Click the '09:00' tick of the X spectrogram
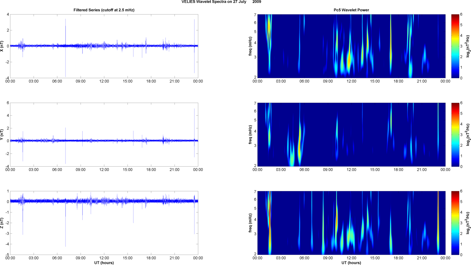471x265 pixels. pos(328,81)
